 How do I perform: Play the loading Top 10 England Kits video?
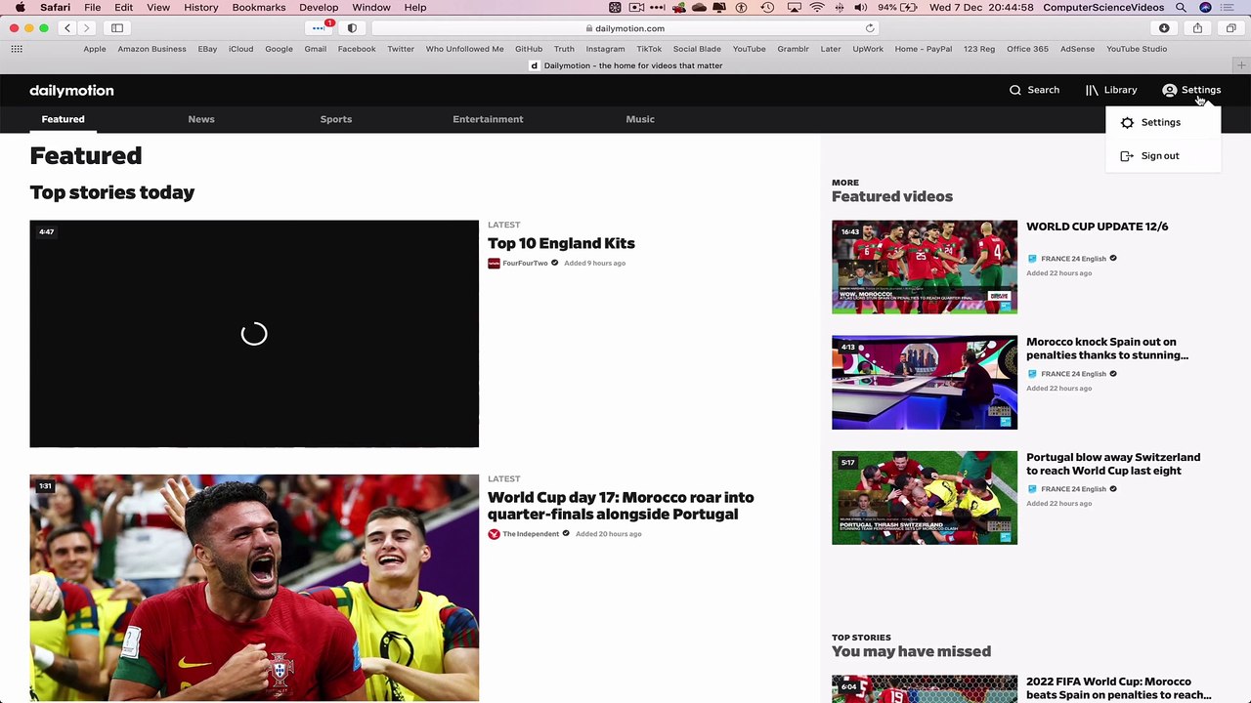pyautogui.click(x=254, y=334)
